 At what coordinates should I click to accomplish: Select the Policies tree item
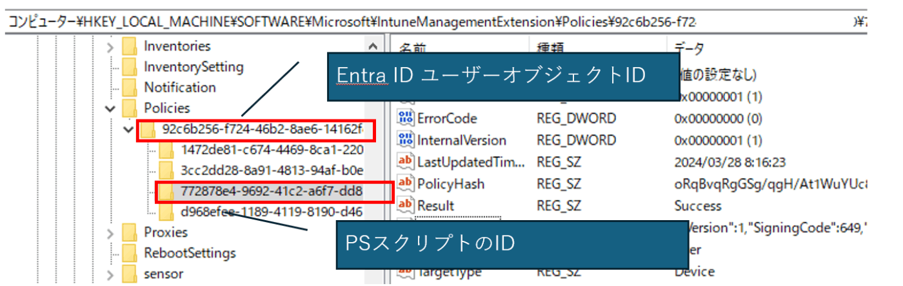click(x=167, y=108)
